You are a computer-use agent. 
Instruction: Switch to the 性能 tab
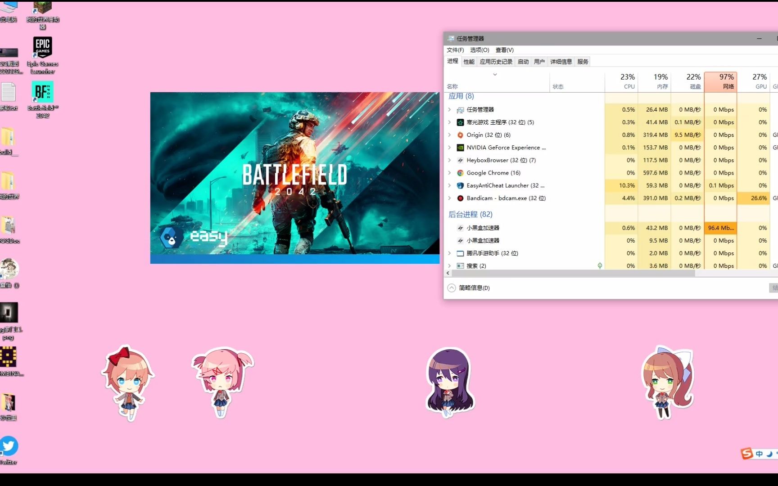(469, 62)
